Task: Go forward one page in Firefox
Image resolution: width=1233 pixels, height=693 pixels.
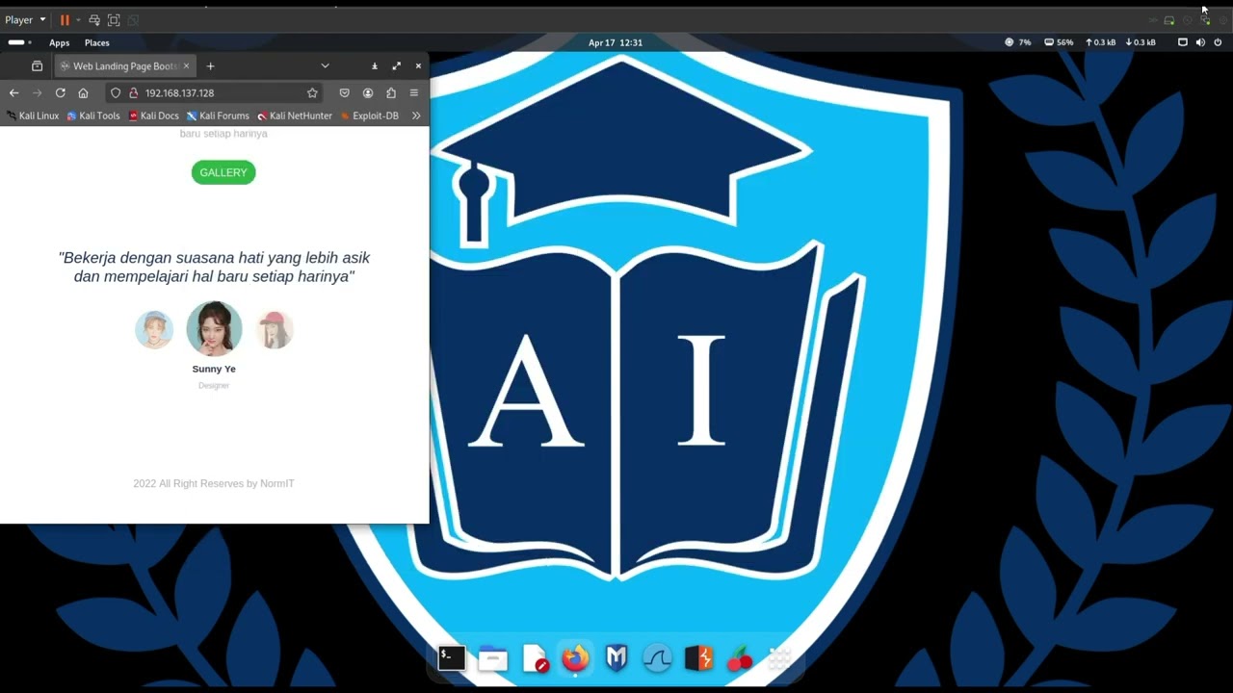Action: (37, 92)
